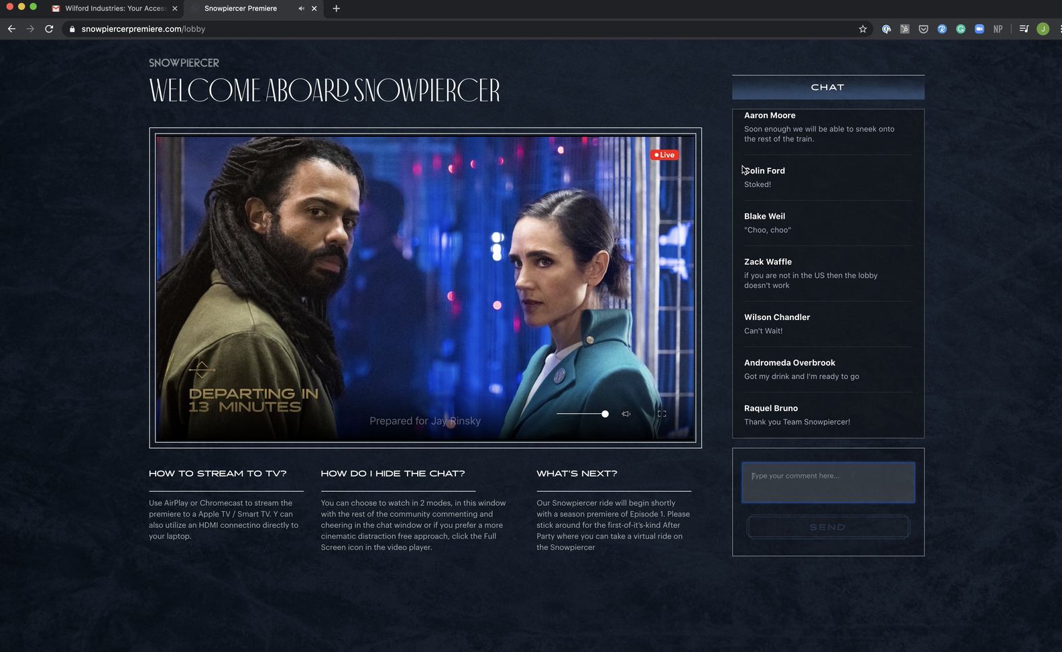The image size is (1062, 652).
Task: Open the blue R extension icon
Action: [942, 29]
